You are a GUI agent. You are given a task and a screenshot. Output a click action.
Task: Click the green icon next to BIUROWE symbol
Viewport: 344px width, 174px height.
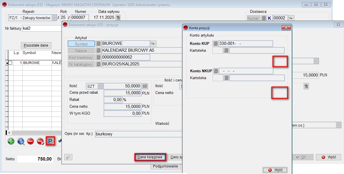153,43
